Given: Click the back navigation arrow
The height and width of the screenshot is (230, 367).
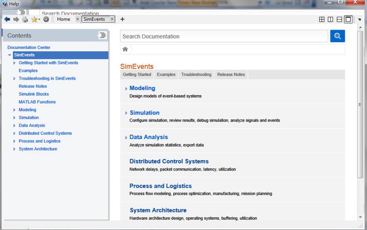Looking at the screenshot, I should point(7,19).
